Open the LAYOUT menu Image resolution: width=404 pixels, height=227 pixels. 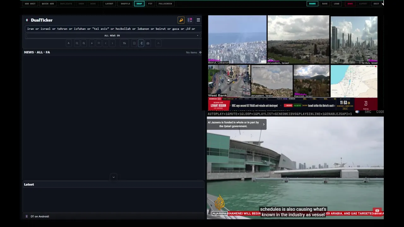109,4
